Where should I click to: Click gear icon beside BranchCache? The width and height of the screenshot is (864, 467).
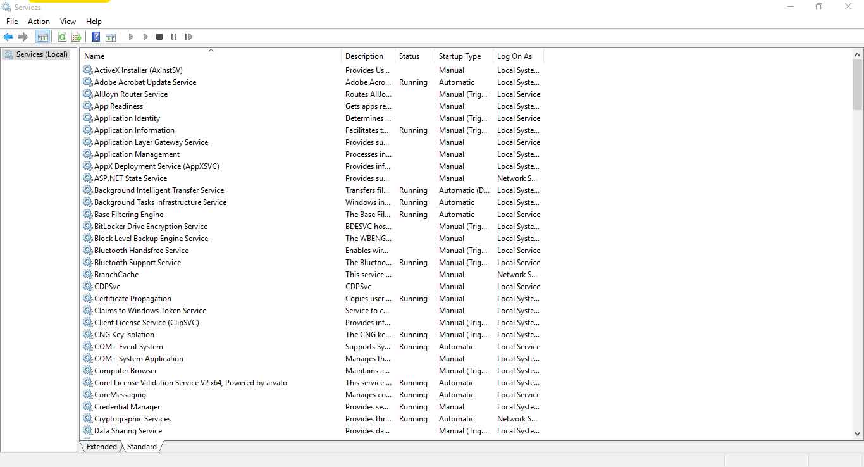pos(87,275)
